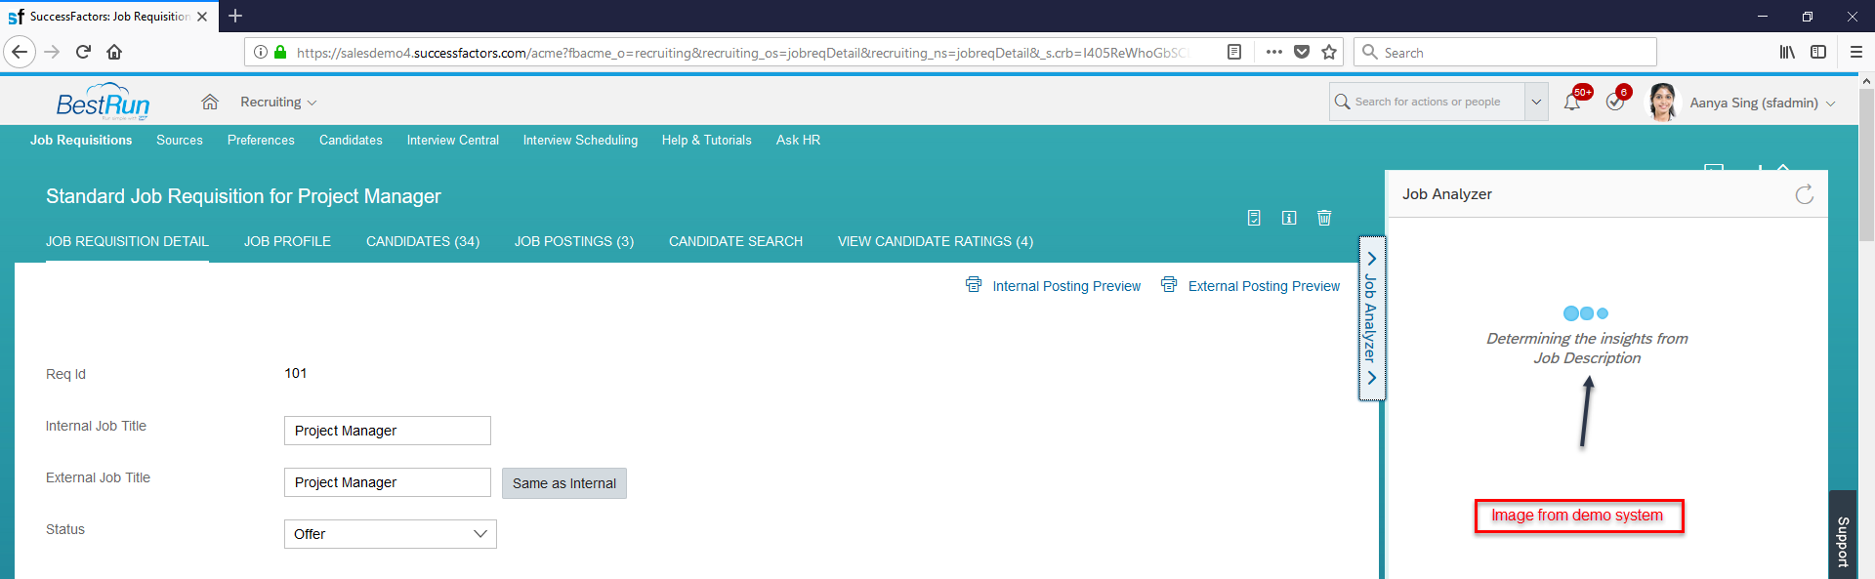Refresh the Job Analyzer panel
The image size is (1875, 579).
pyautogui.click(x=1805, y=194)
